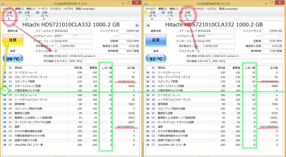Click yellow status icon of row 05 left
Screen dimensions: 286x157
tap(5, 90)
